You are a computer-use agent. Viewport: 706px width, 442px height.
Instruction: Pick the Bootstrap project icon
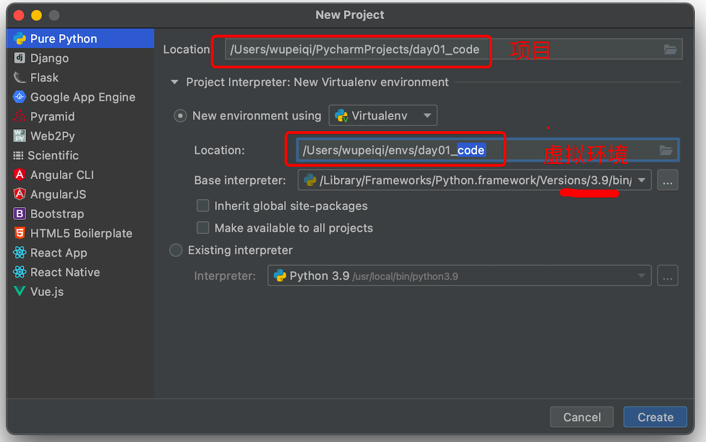point(20,214)
